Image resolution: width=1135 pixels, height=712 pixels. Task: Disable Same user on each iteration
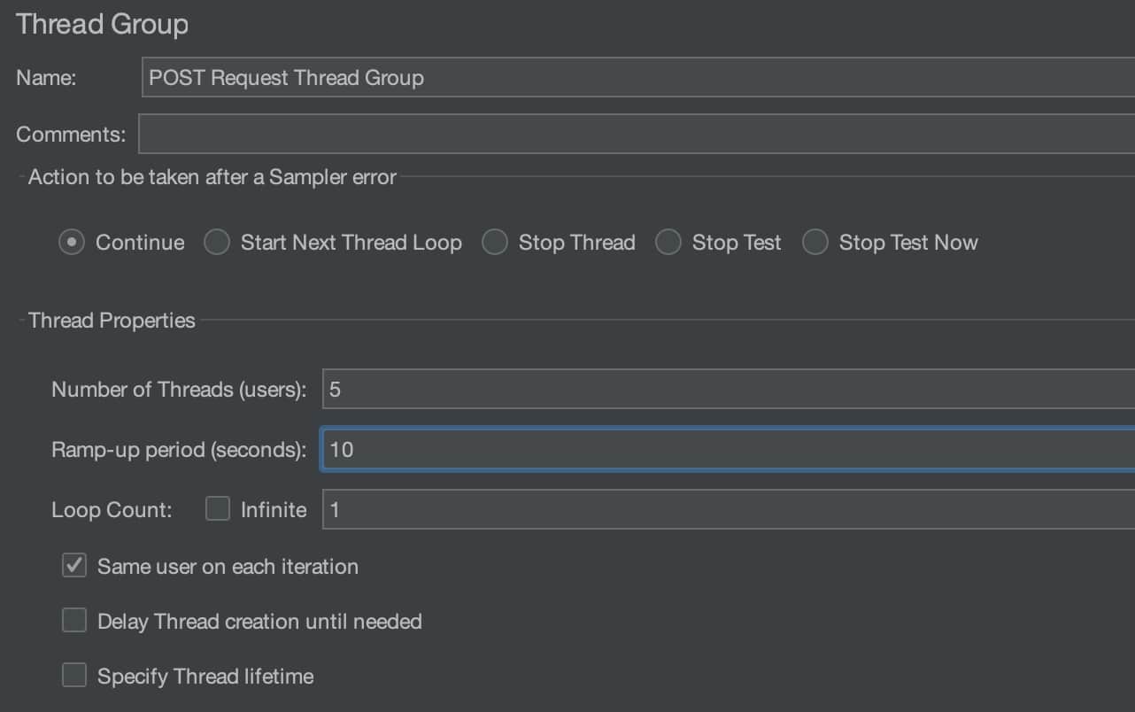73,565
